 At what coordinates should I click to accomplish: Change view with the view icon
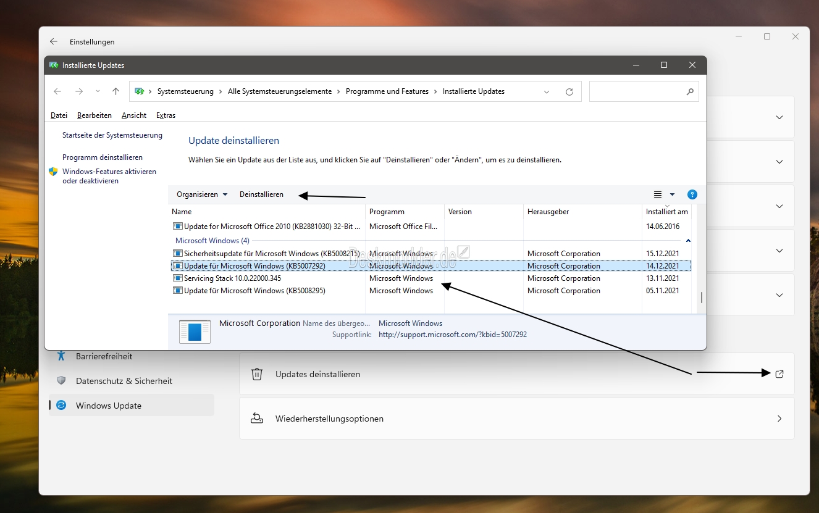tap(658, 194)
